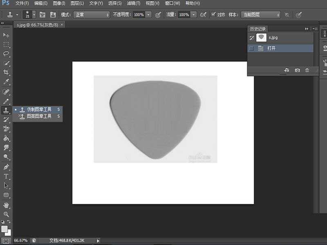This screenshot has height=245, width=327.
Task: Select the Pen tool
Action: [6, 167]
